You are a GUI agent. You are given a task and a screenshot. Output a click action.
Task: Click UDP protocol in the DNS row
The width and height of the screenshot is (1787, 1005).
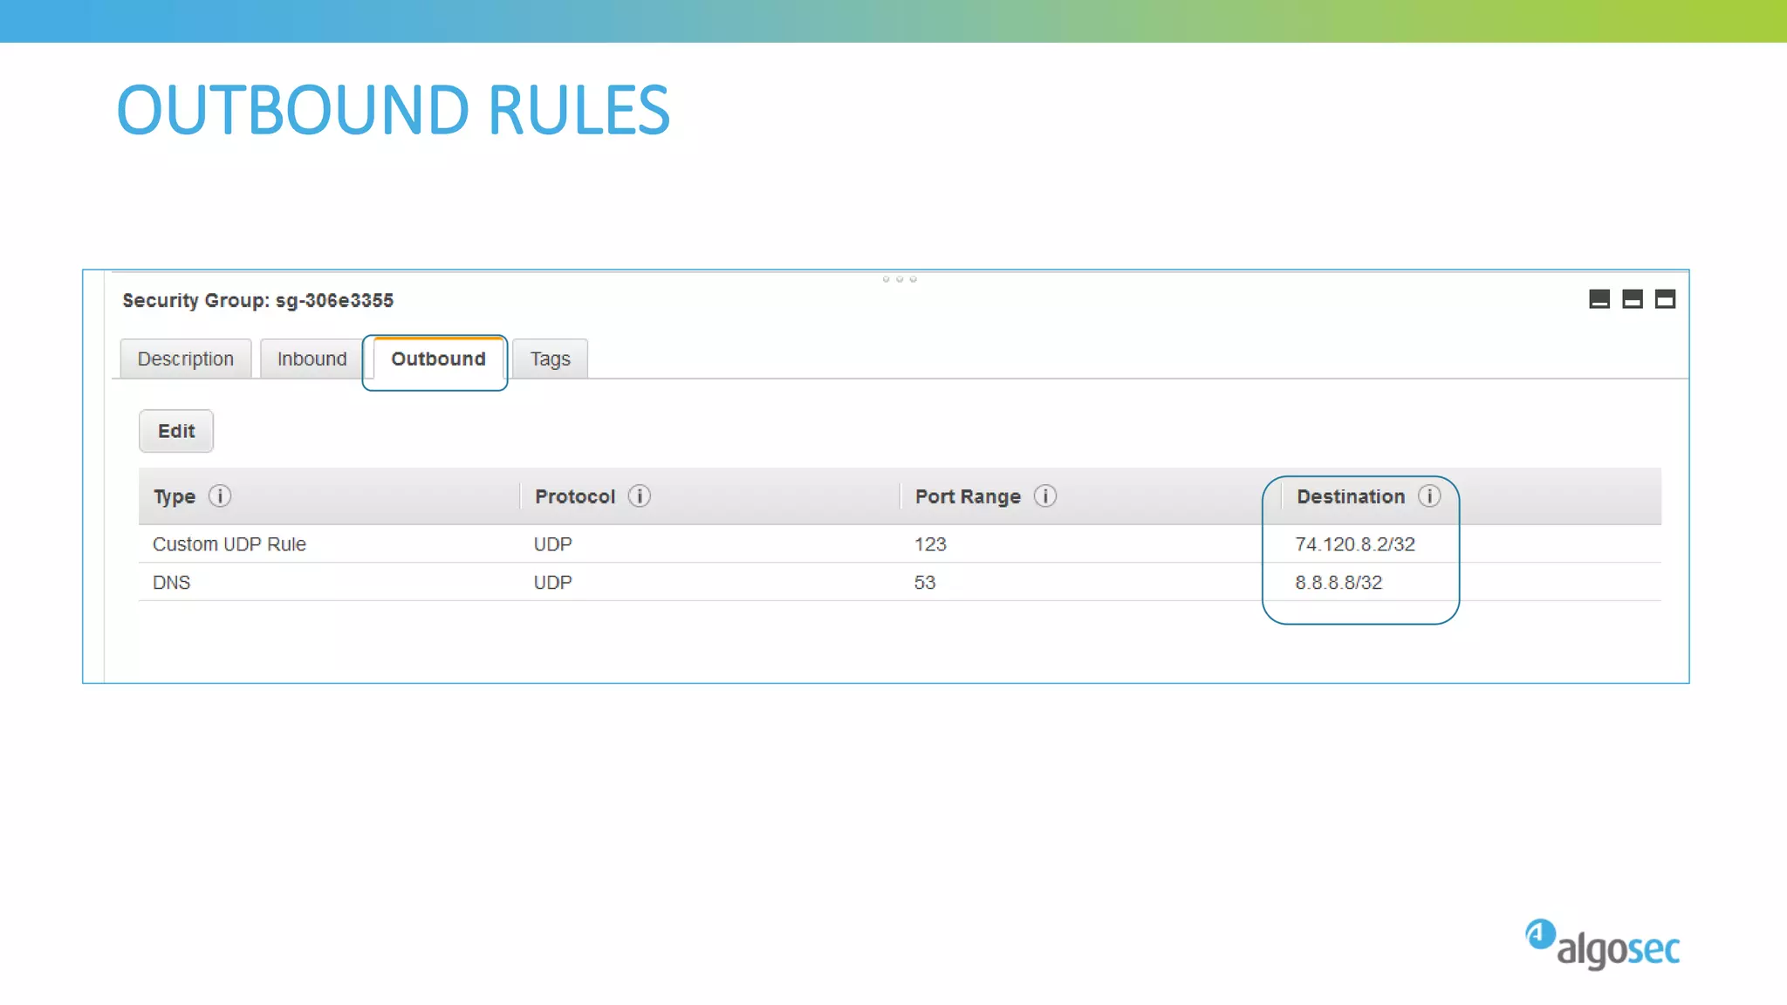click(553, 583)
